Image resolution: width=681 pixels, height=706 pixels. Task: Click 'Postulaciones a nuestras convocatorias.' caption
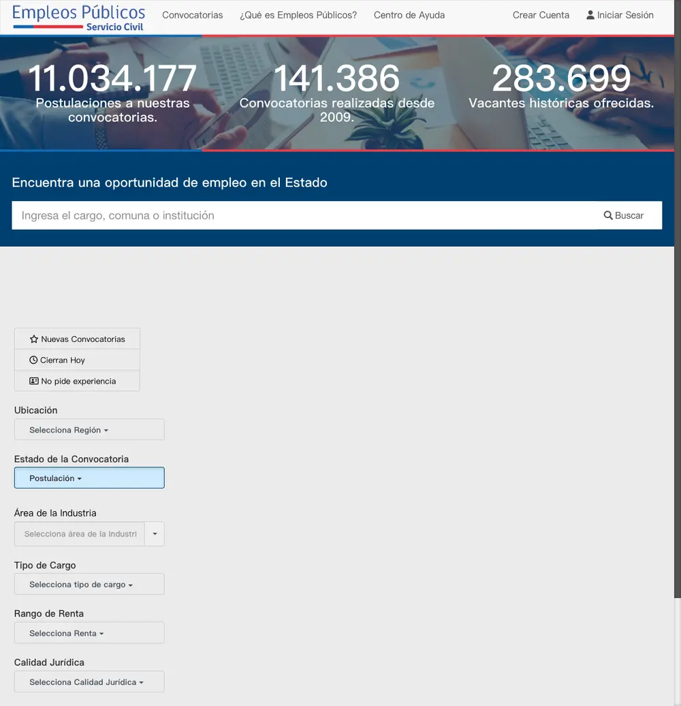(112, 110)
